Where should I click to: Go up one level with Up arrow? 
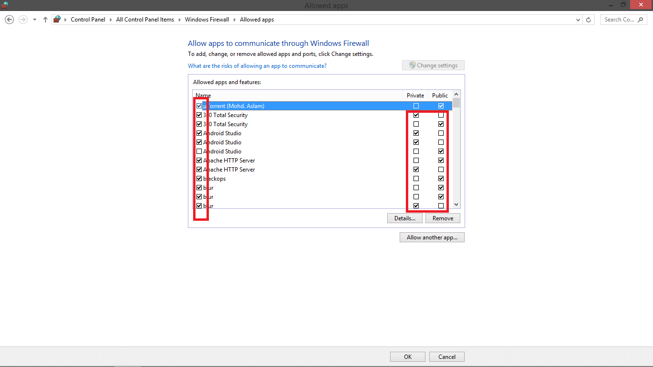45,20
